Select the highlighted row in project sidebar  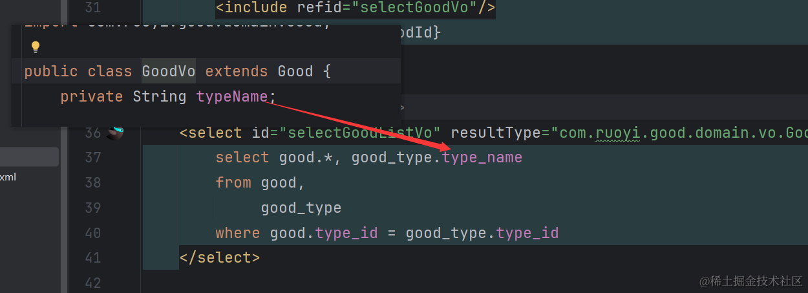point(29,157)
